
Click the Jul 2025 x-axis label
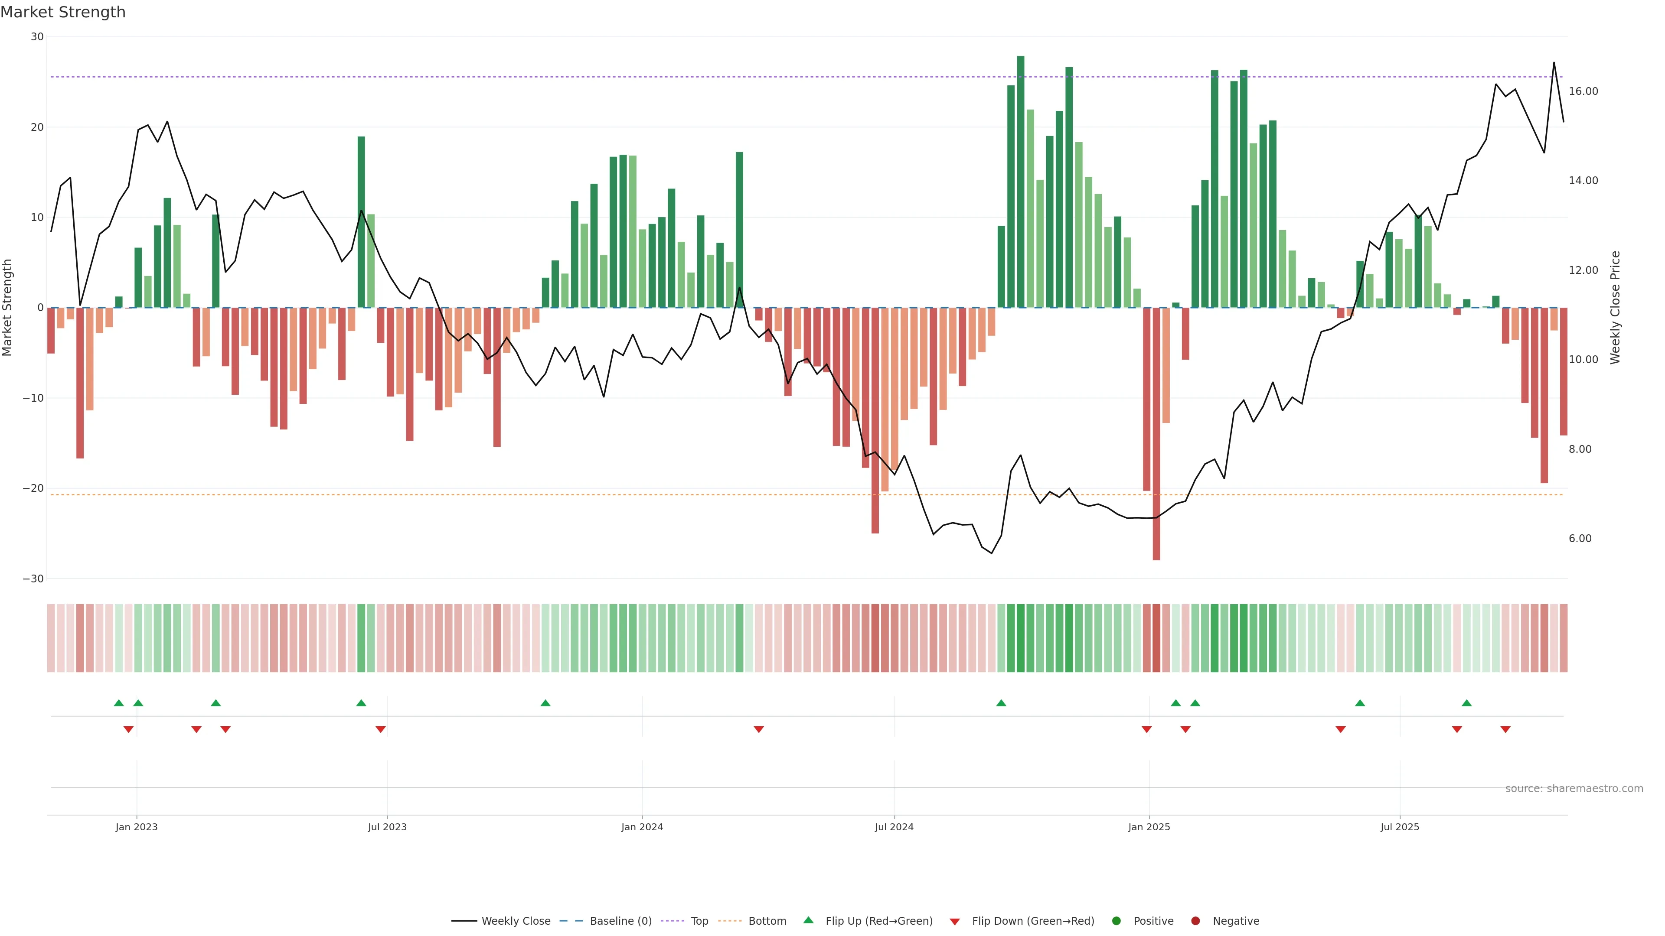[x=1399, y=827]
